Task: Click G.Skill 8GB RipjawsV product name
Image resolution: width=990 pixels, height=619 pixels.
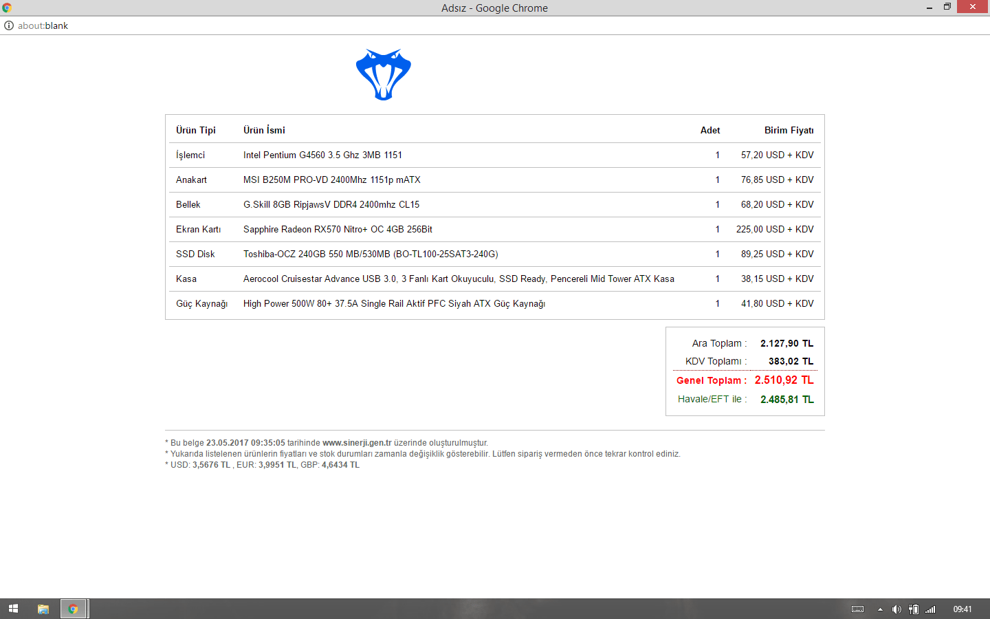Action: [x=331, y=204]
